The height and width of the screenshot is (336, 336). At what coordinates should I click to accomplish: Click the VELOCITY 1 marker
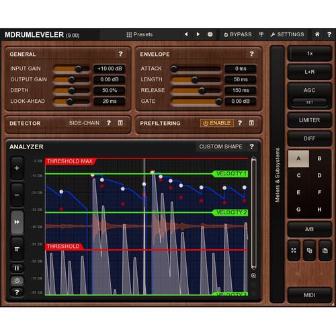click(230, 174)
